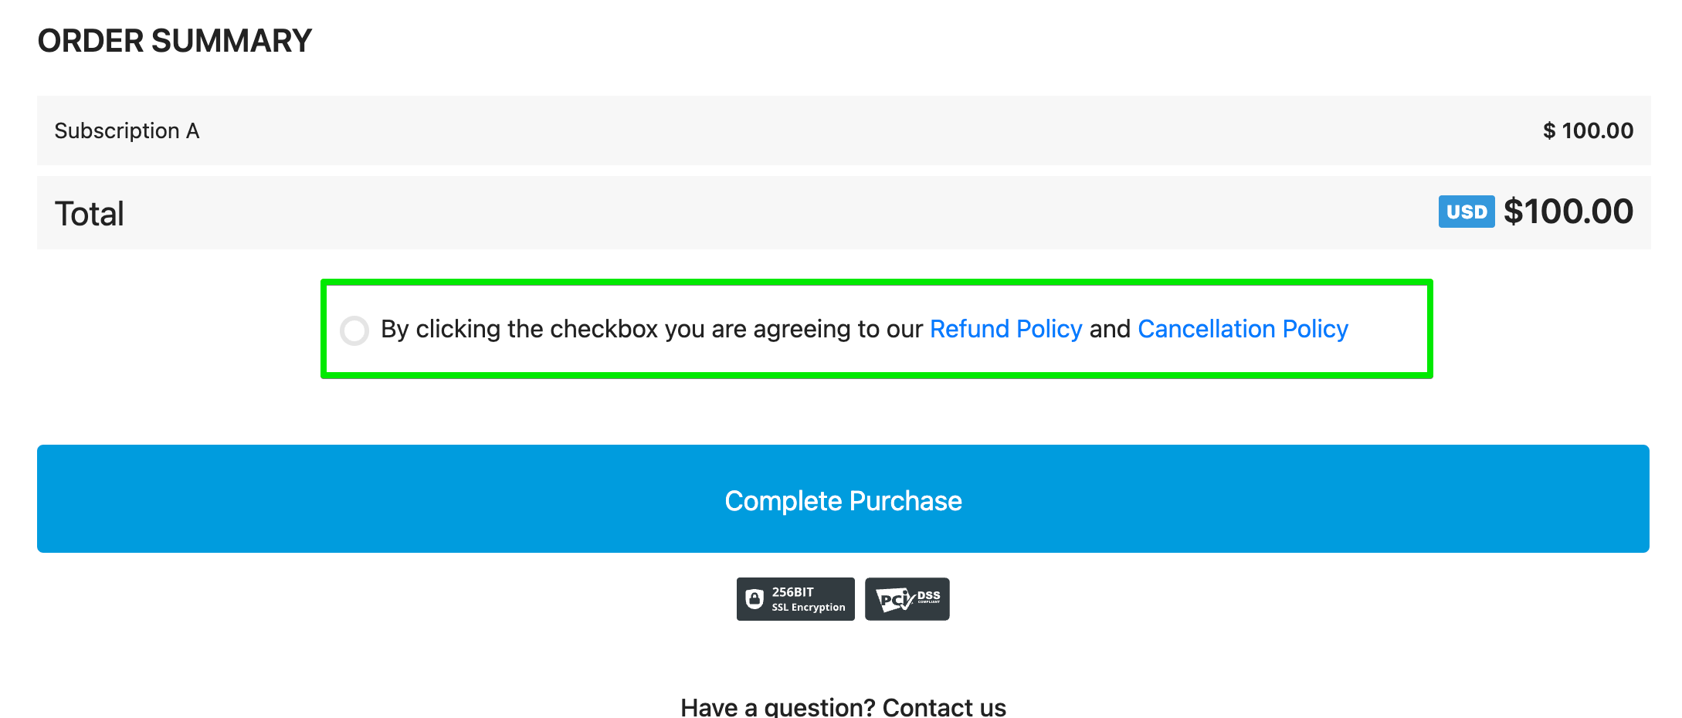Click the 'Have a question?' text
The image size is (1682, 718).
778,707
